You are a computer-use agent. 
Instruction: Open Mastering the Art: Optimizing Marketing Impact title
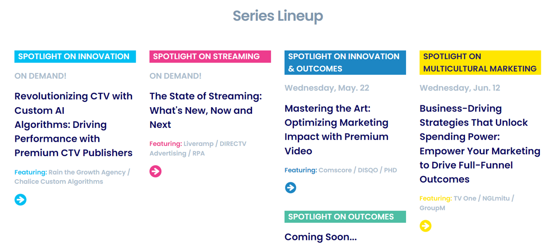[x=337, y=130]
